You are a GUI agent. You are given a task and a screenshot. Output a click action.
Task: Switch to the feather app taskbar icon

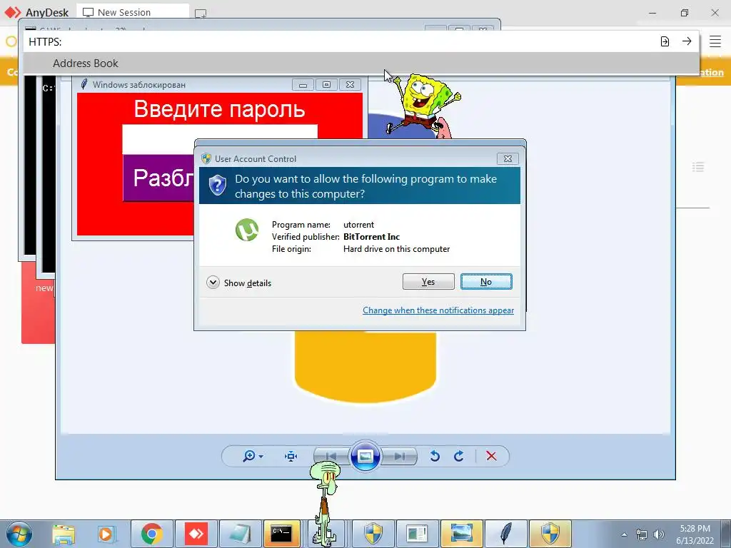pyautogui.click(x=505, y=534)
